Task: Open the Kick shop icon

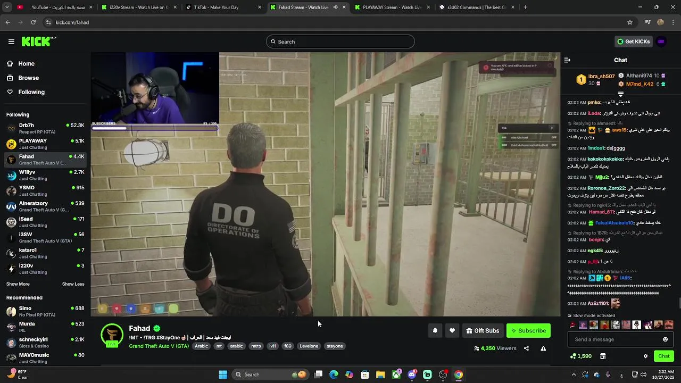Action: coord(603,356)
